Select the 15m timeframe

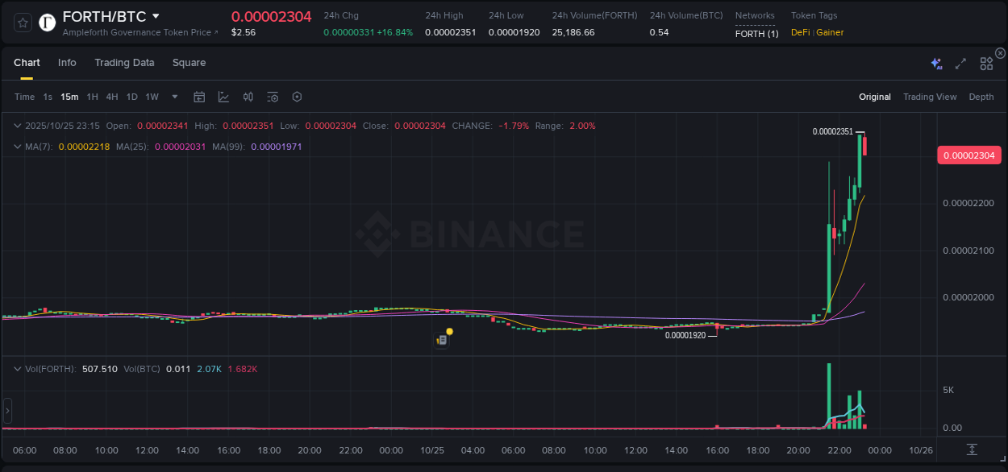(x=69, y=97)
